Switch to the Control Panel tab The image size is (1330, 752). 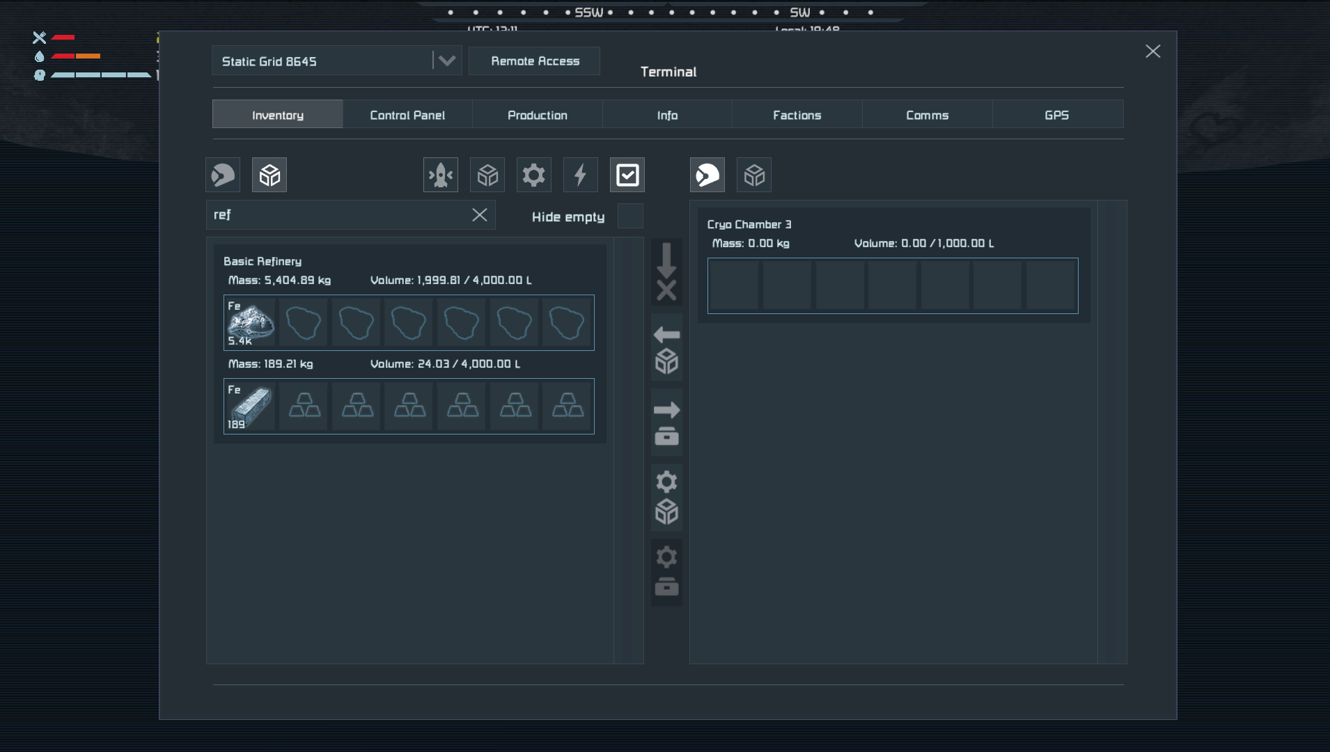click(407, 115)
